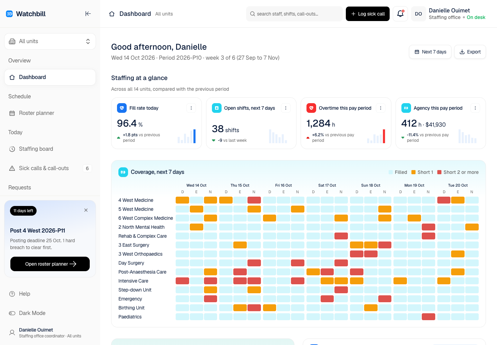Click Open roster planner button

(50, 264)
